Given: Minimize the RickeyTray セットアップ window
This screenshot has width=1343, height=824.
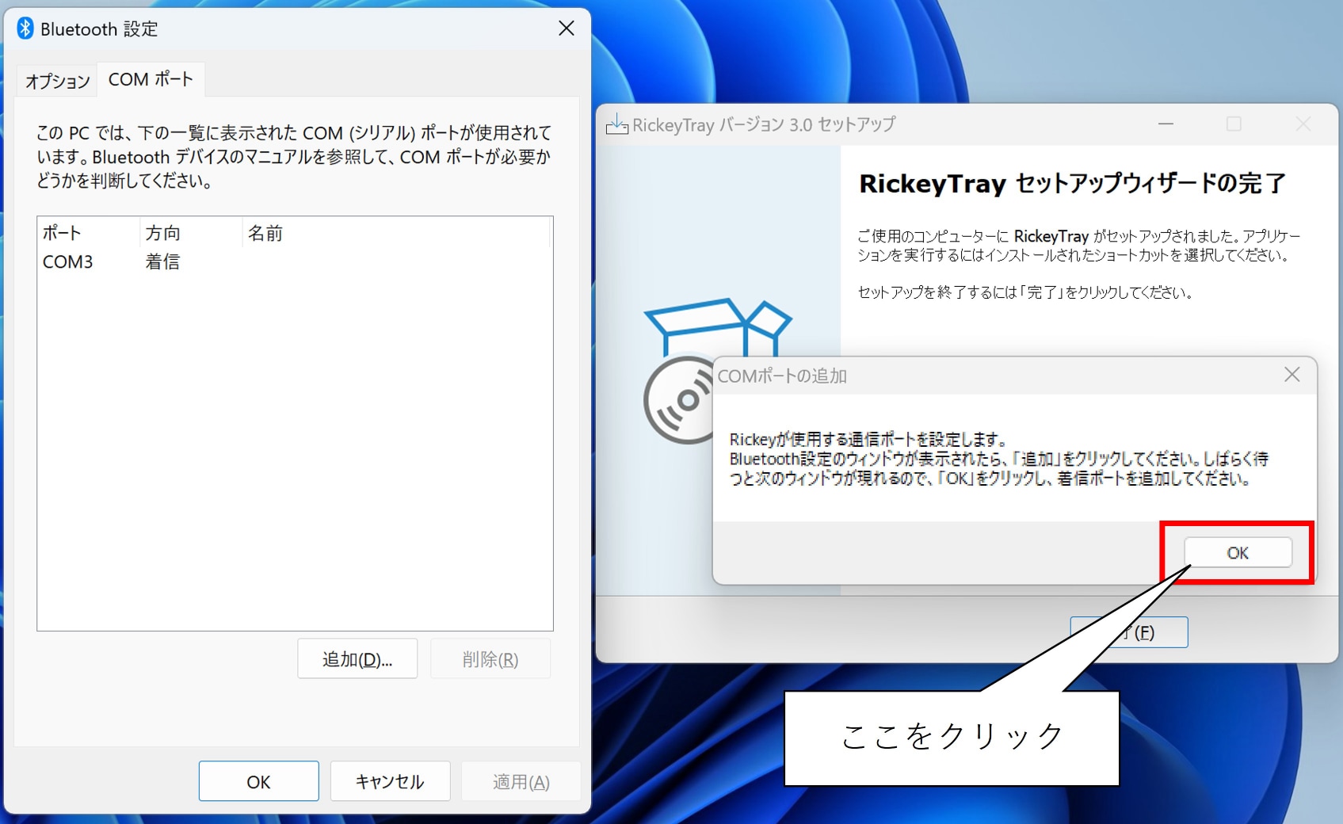Looking at the screenshot, I should click(x=1165, y=124).
